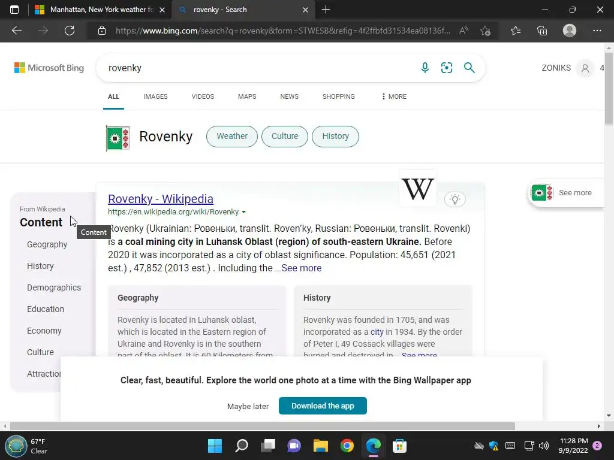Click the Rovenky flag image

point(118,138)
